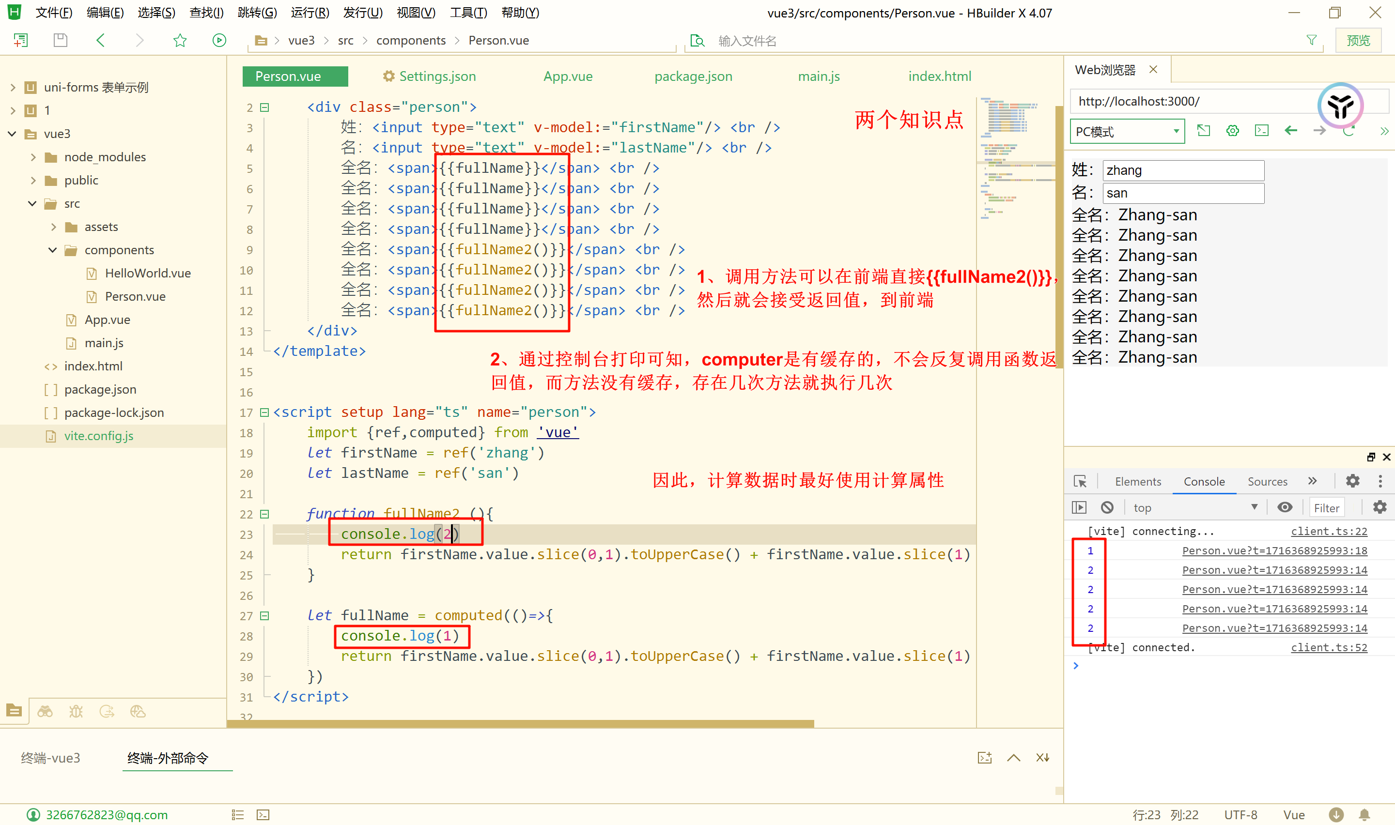Image resolution: width=1395 pixels, height=825 pixels.
Task: Toggle the live expression eye icon
Action: [1285, 507]
